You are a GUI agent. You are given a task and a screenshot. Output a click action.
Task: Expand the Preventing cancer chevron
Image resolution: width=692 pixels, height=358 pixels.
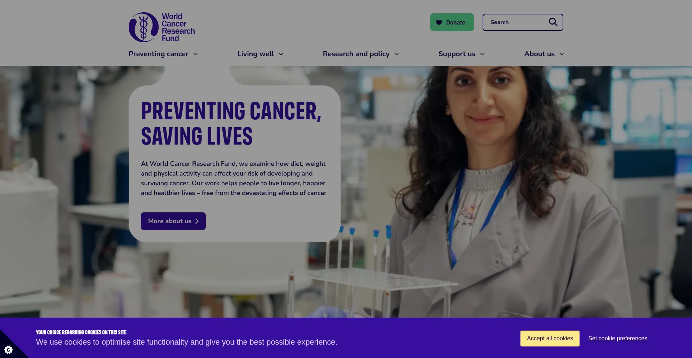pyautogui.click(x=195, y=54)
